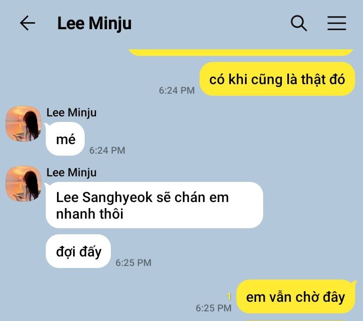Tap the 6:25 PM timestamp near "em vẫn chờ đây"
363x321 pixels.
pyautogui.click(x=213, y=308)
